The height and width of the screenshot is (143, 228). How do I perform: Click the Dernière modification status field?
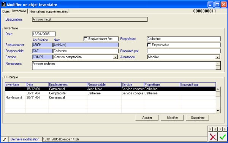coord(125,139)
